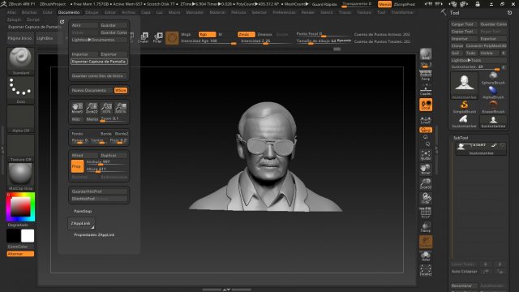Open the Preferencias menu
519x292 pixels.
pyautogui.click(x=285, y=12)
